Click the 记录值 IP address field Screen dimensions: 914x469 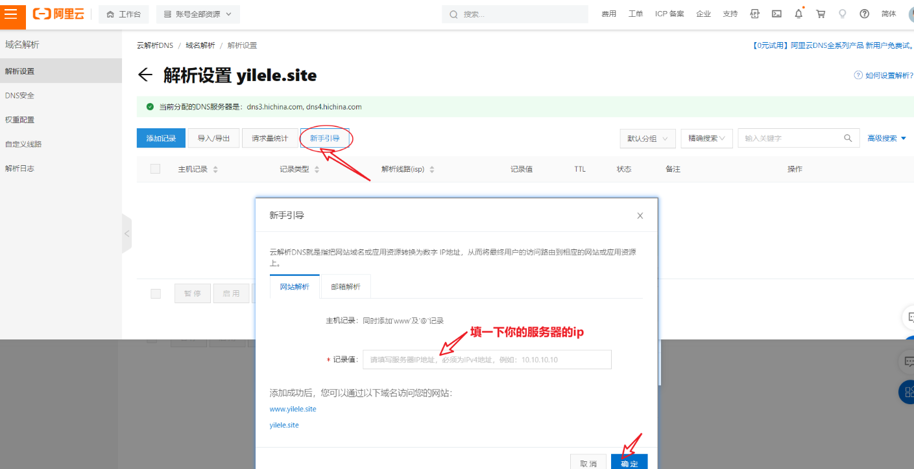tap(487, 360)
